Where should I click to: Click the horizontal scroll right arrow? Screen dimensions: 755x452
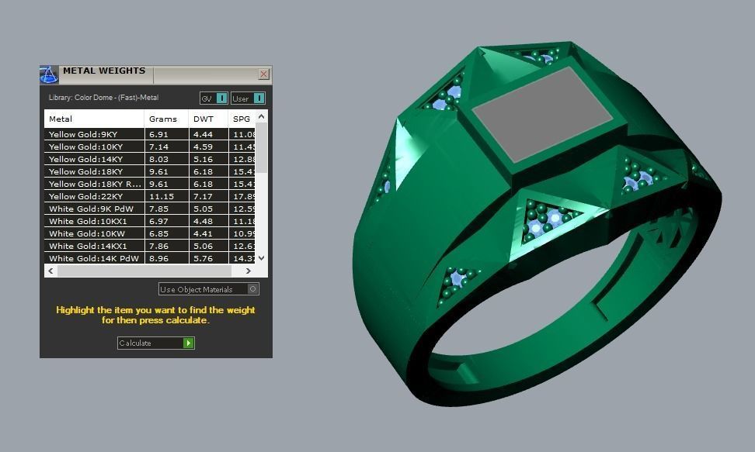point(249,271)
